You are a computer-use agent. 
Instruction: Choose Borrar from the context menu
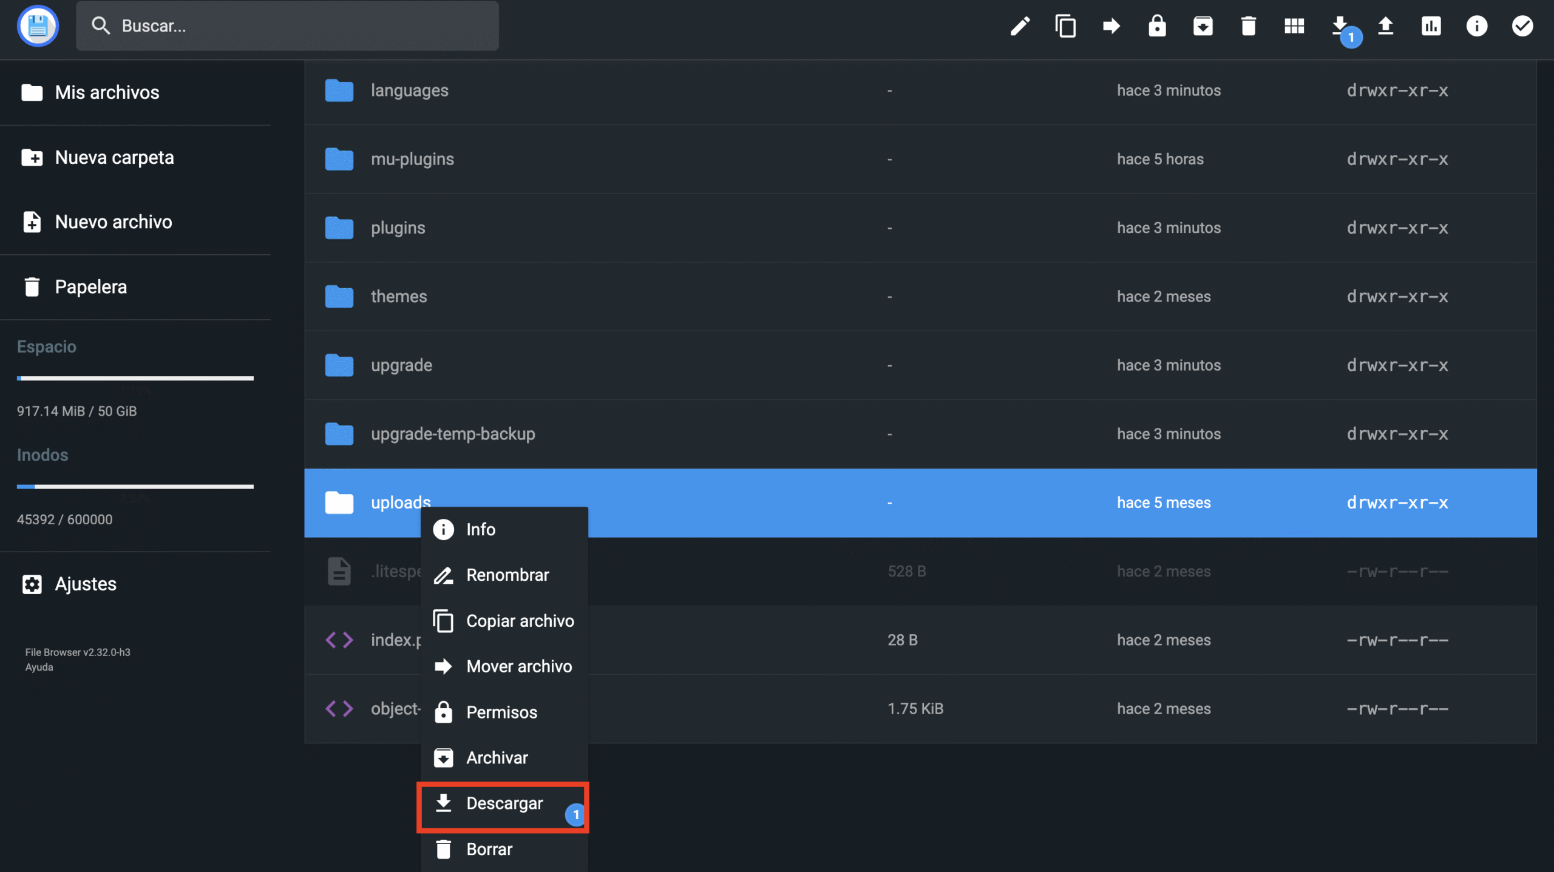pos(489,849)
